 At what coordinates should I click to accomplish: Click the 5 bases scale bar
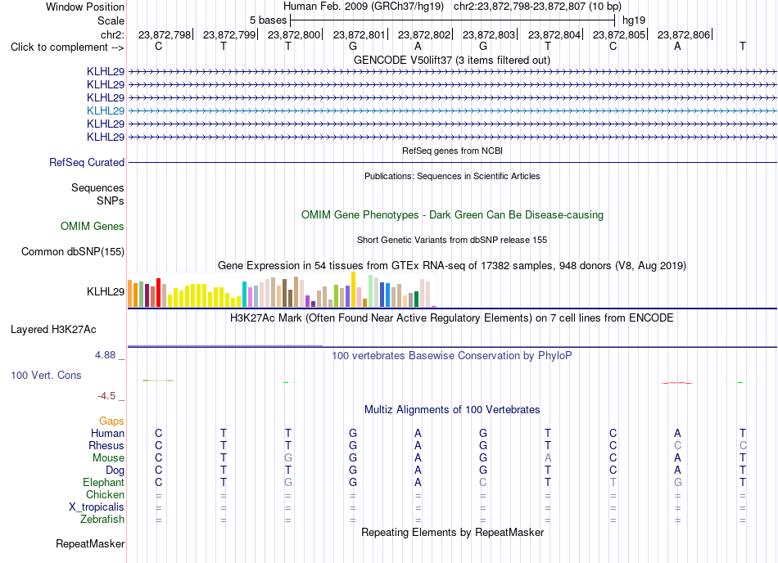click(453, 20)
